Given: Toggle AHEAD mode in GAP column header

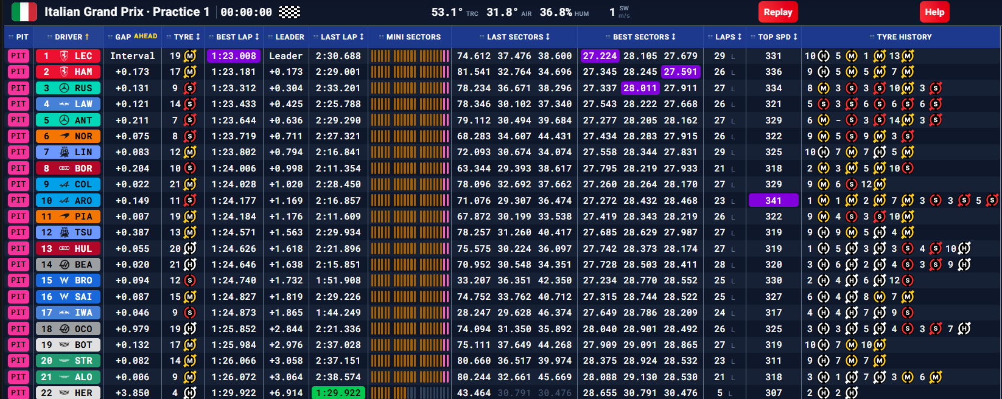Looking at the screenshot, I should click(145, 36).
